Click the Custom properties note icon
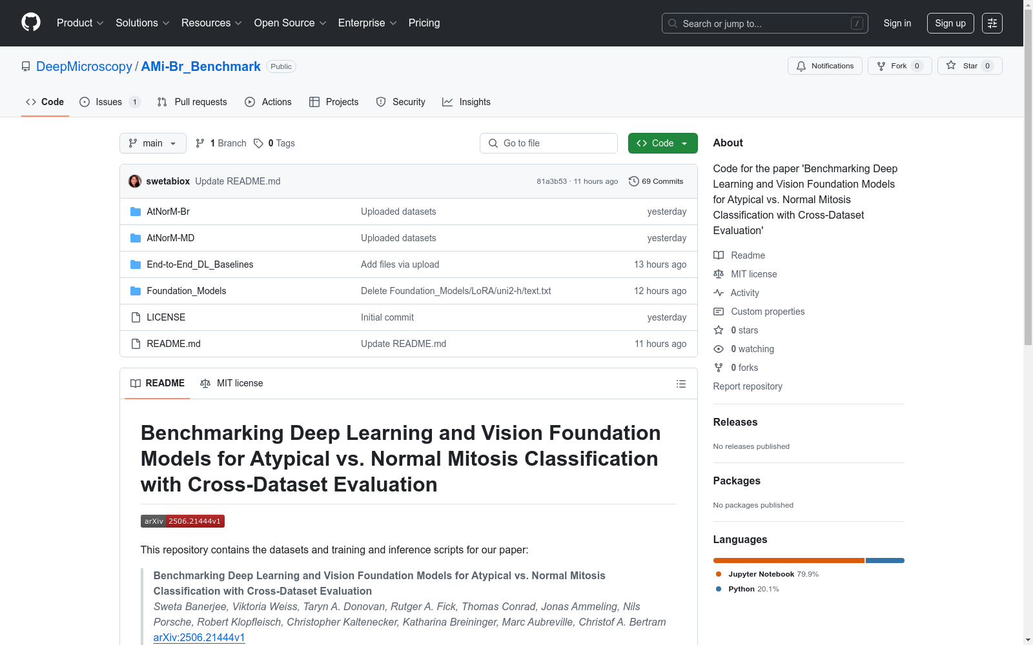The height and width of the screenshot is (645, 1033). coord(719,312)
